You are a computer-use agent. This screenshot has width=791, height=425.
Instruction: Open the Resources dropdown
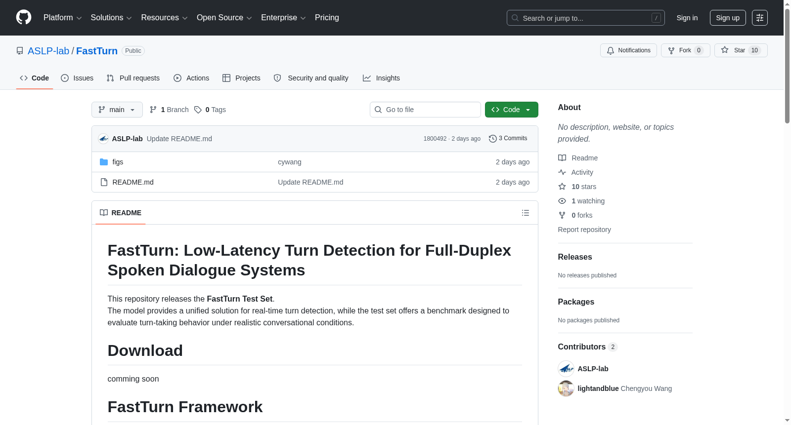[x=164, y=18]
